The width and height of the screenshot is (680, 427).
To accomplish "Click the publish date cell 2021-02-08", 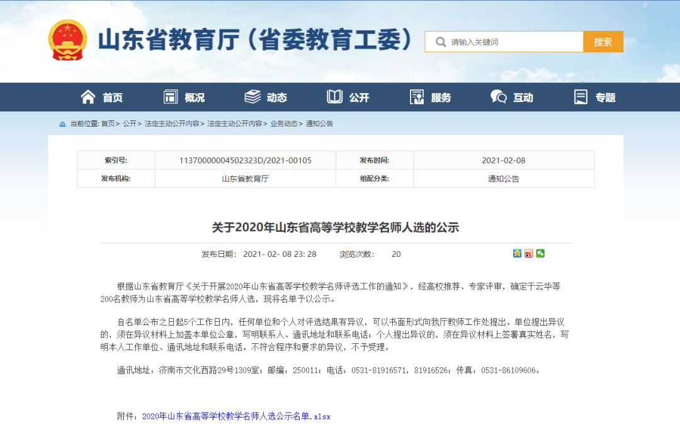I will (504, 161).
